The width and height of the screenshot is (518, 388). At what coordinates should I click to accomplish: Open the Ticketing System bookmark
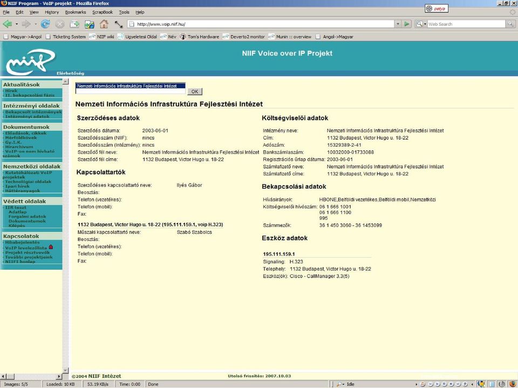[x=66, y=37]
